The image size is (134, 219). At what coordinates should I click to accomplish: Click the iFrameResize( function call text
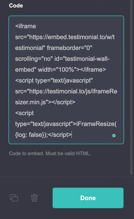click(96, 124)
